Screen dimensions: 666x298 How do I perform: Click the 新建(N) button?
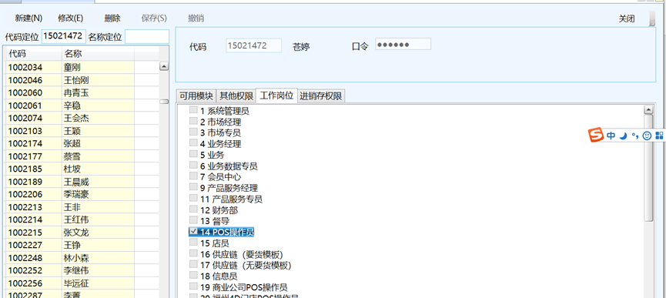coord(28,18)
